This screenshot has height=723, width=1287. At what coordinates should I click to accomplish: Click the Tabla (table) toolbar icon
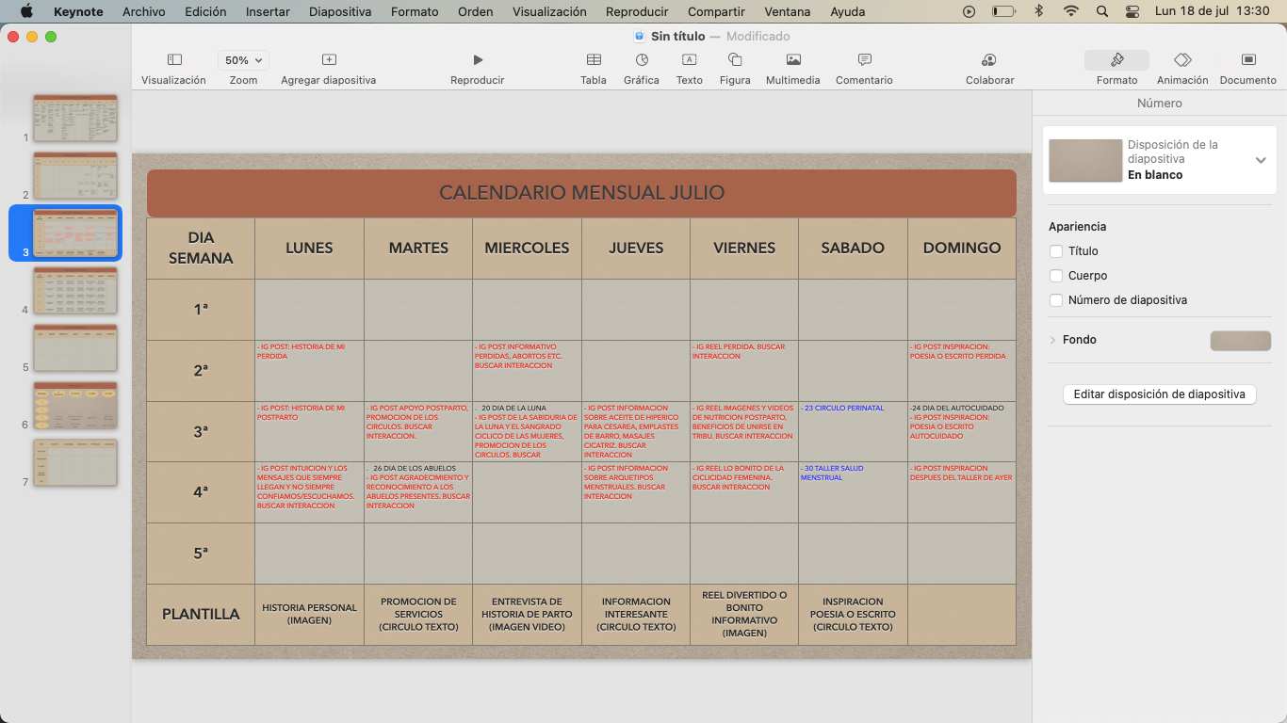pos(594,60)
